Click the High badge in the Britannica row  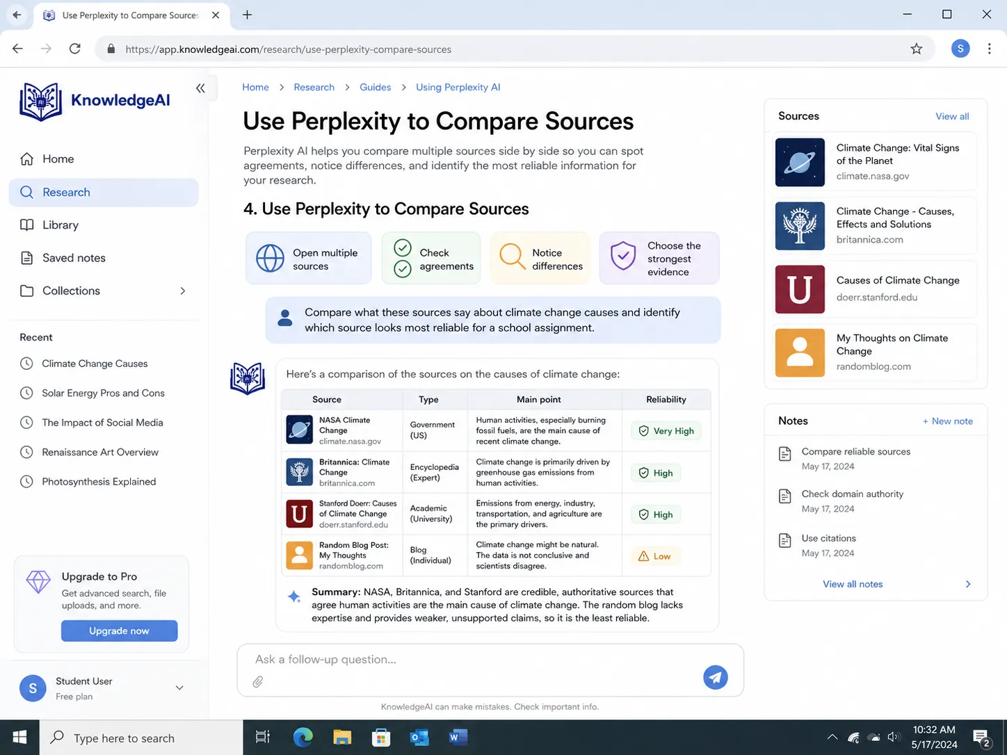656,473
